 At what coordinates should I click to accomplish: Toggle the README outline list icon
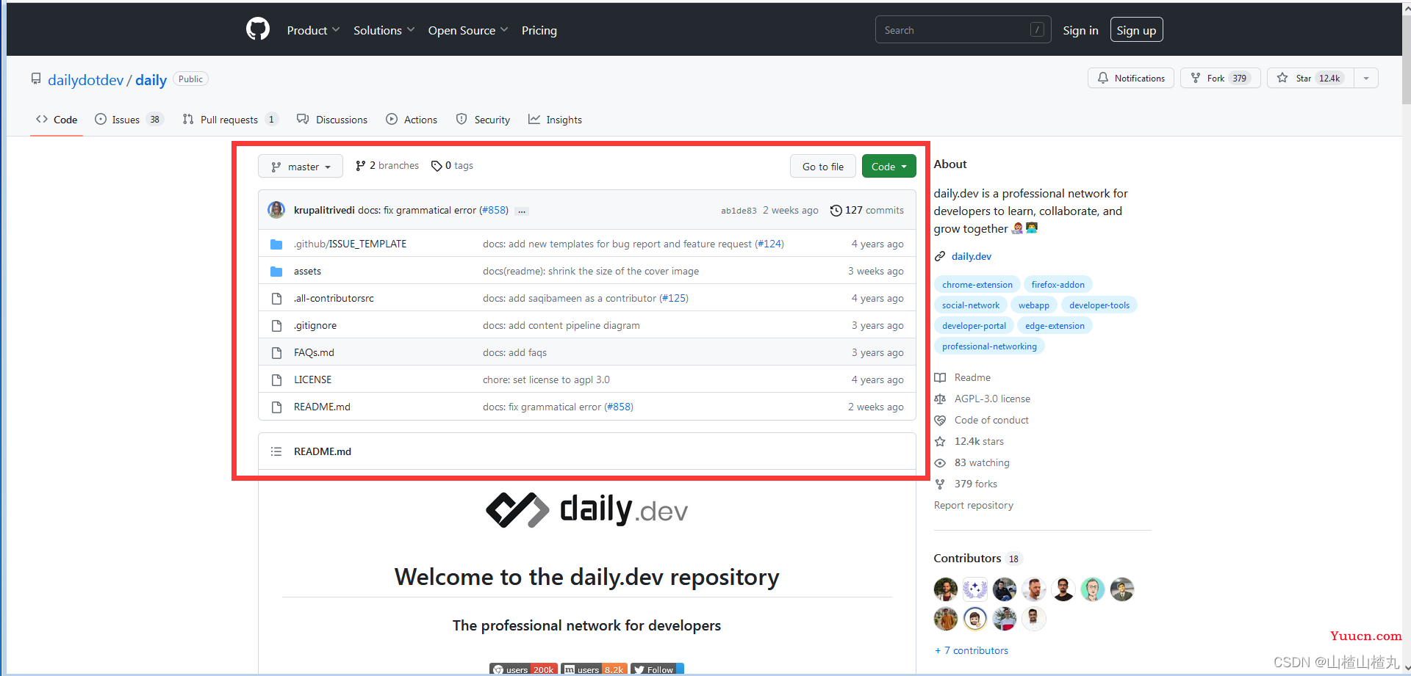pos(276,451)
